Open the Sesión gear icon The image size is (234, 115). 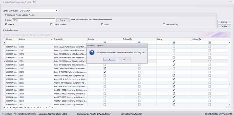[3, 114]
